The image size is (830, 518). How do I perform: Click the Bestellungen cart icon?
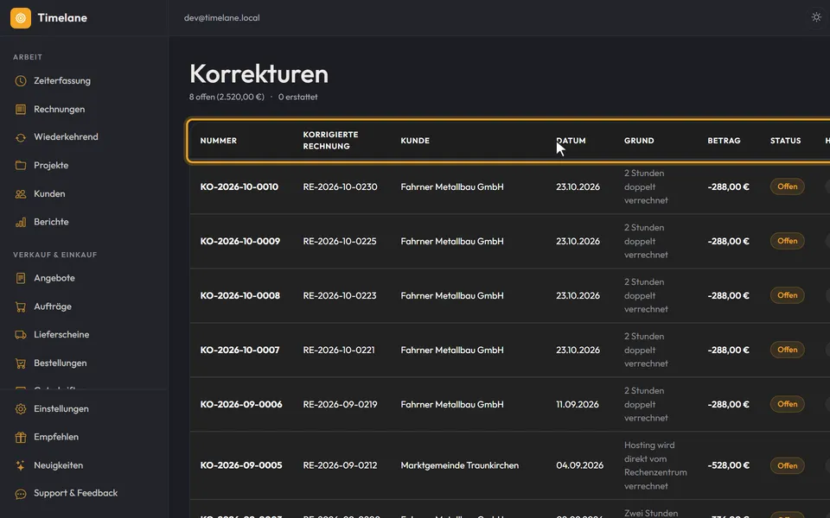tap(21, 363)
